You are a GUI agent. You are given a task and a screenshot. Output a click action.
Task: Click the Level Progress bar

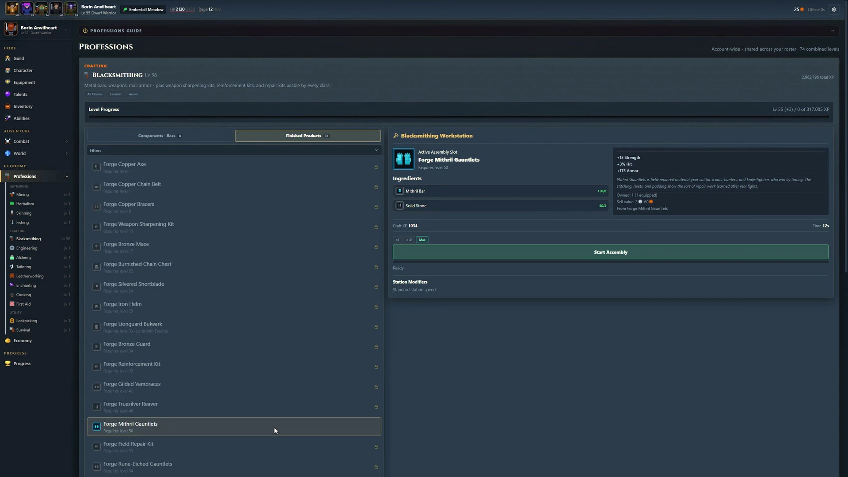point(459,117)
